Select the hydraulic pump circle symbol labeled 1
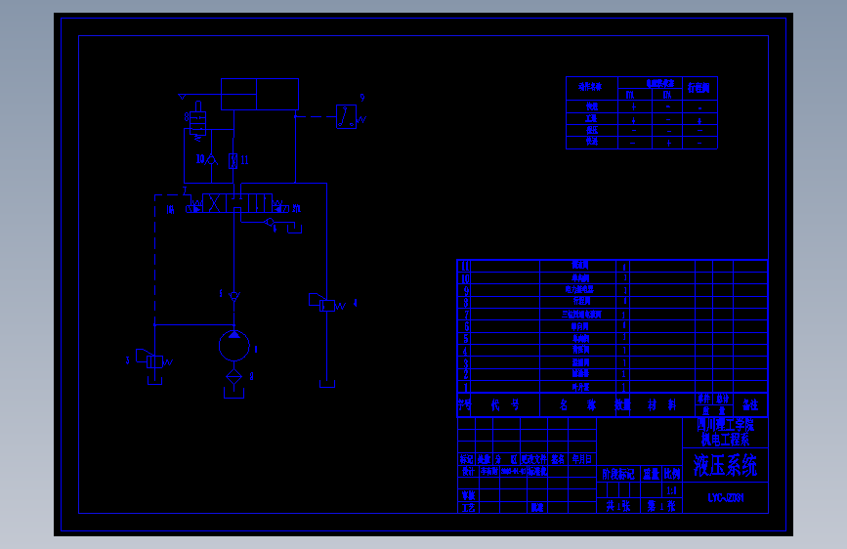 [233, 346]
